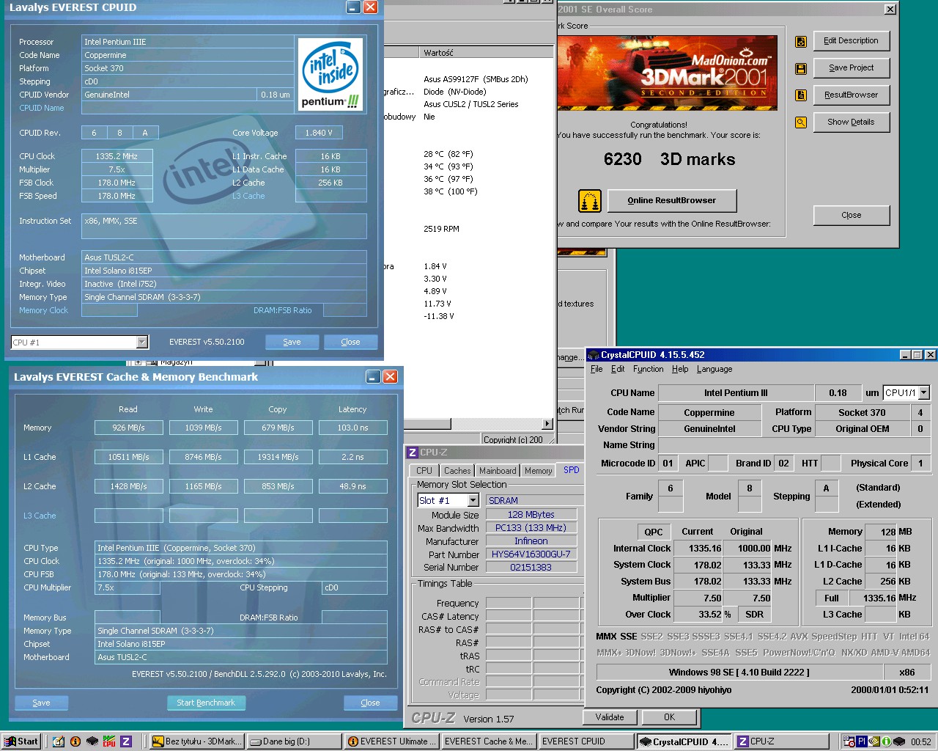The width and height of the screenshot is (938, 751).
Task: Click the CPU-Z title bar Z icon
Action: tap(413, 453)
